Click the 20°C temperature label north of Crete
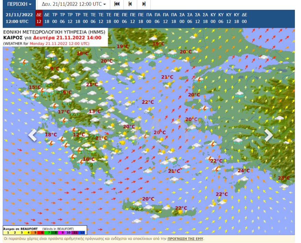 click(x=148, y=199)
